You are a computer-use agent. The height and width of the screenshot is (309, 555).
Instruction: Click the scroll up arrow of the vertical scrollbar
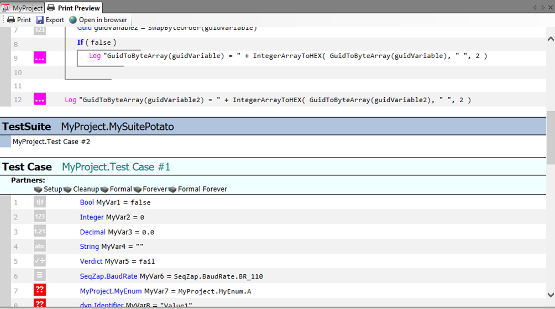coord(551,39)
